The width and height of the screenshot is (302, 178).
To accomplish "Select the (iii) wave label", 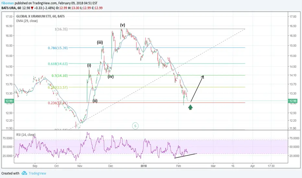I will 100,42.
